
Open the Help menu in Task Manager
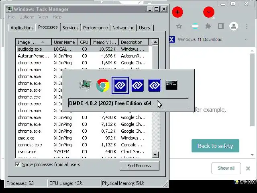57,17
